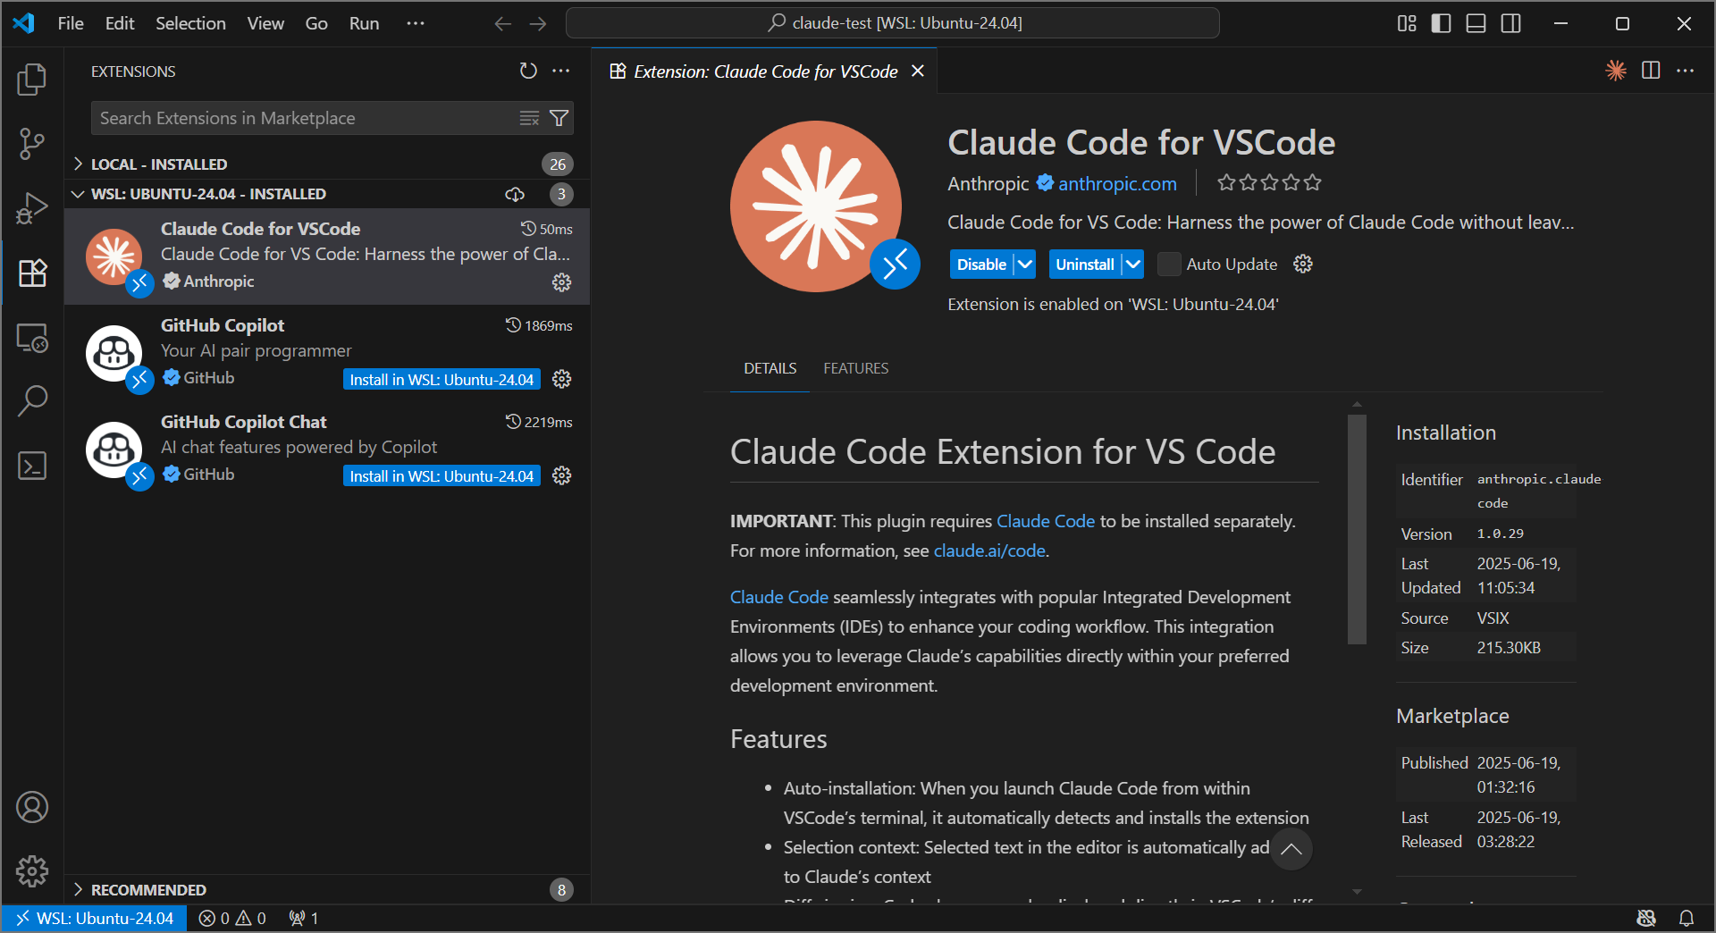Open Extensions view more actions menu
1716x933 pixels.
[x=561, y=71]
